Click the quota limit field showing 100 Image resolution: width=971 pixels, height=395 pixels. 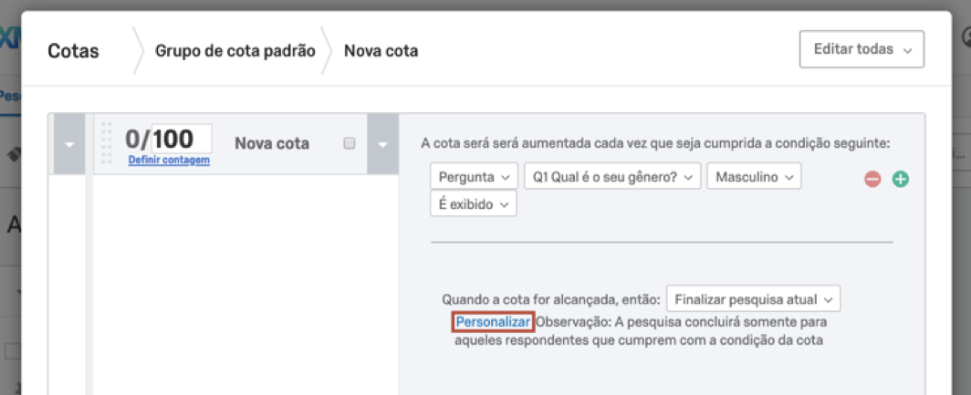pos(181,139)
